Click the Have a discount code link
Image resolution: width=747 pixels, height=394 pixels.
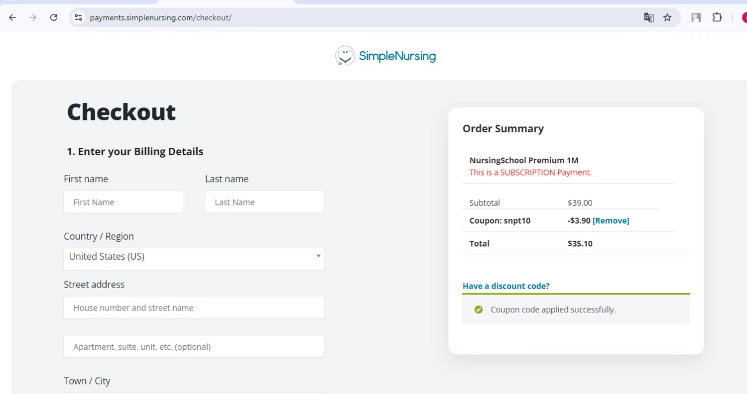click(506, 286)
